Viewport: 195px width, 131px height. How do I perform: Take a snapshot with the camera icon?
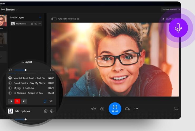[x=102, y=109]
